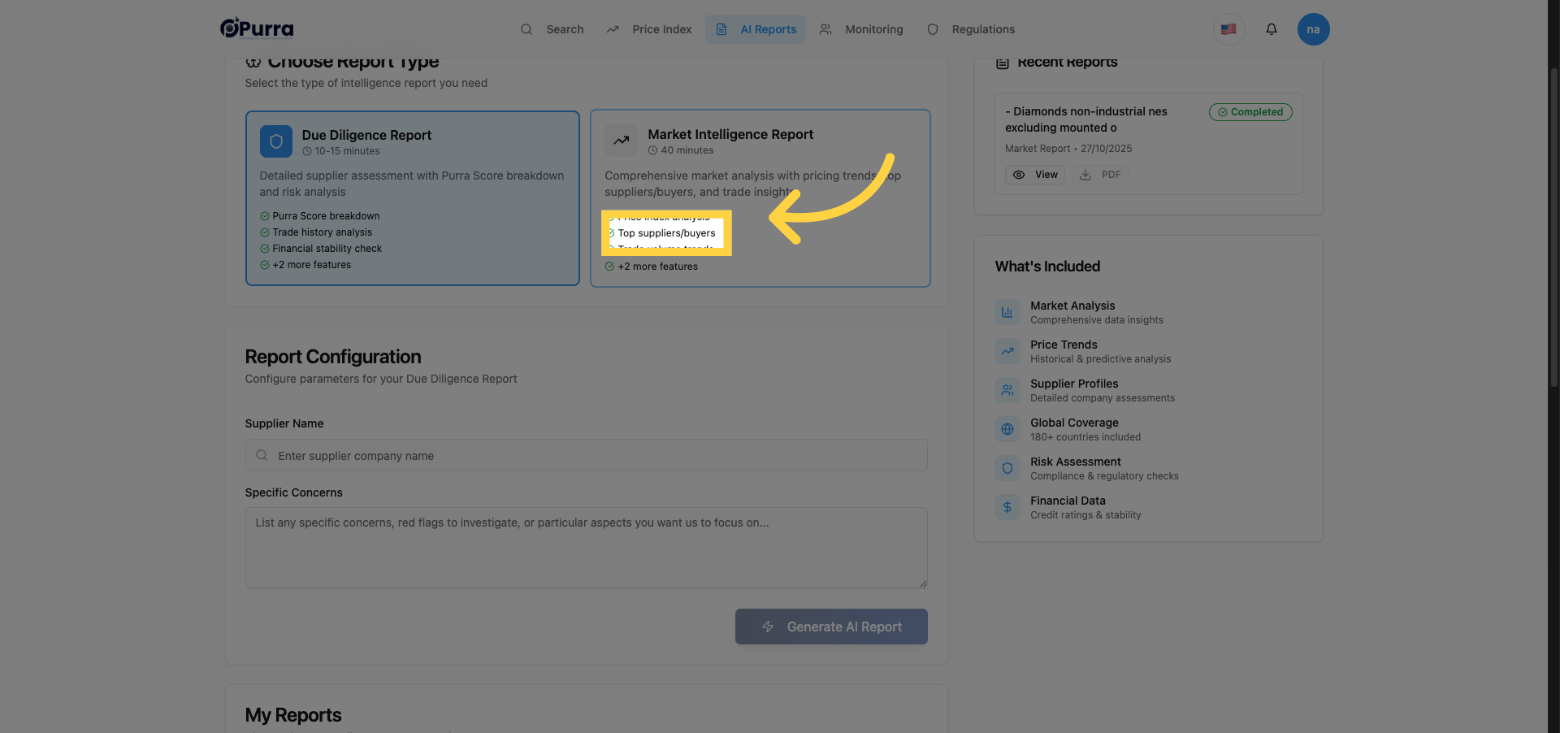Click the Supplier Profiles people icon
Image resolution: width=1560 pixels, height=733 pixels.
tap(1007, 390)
